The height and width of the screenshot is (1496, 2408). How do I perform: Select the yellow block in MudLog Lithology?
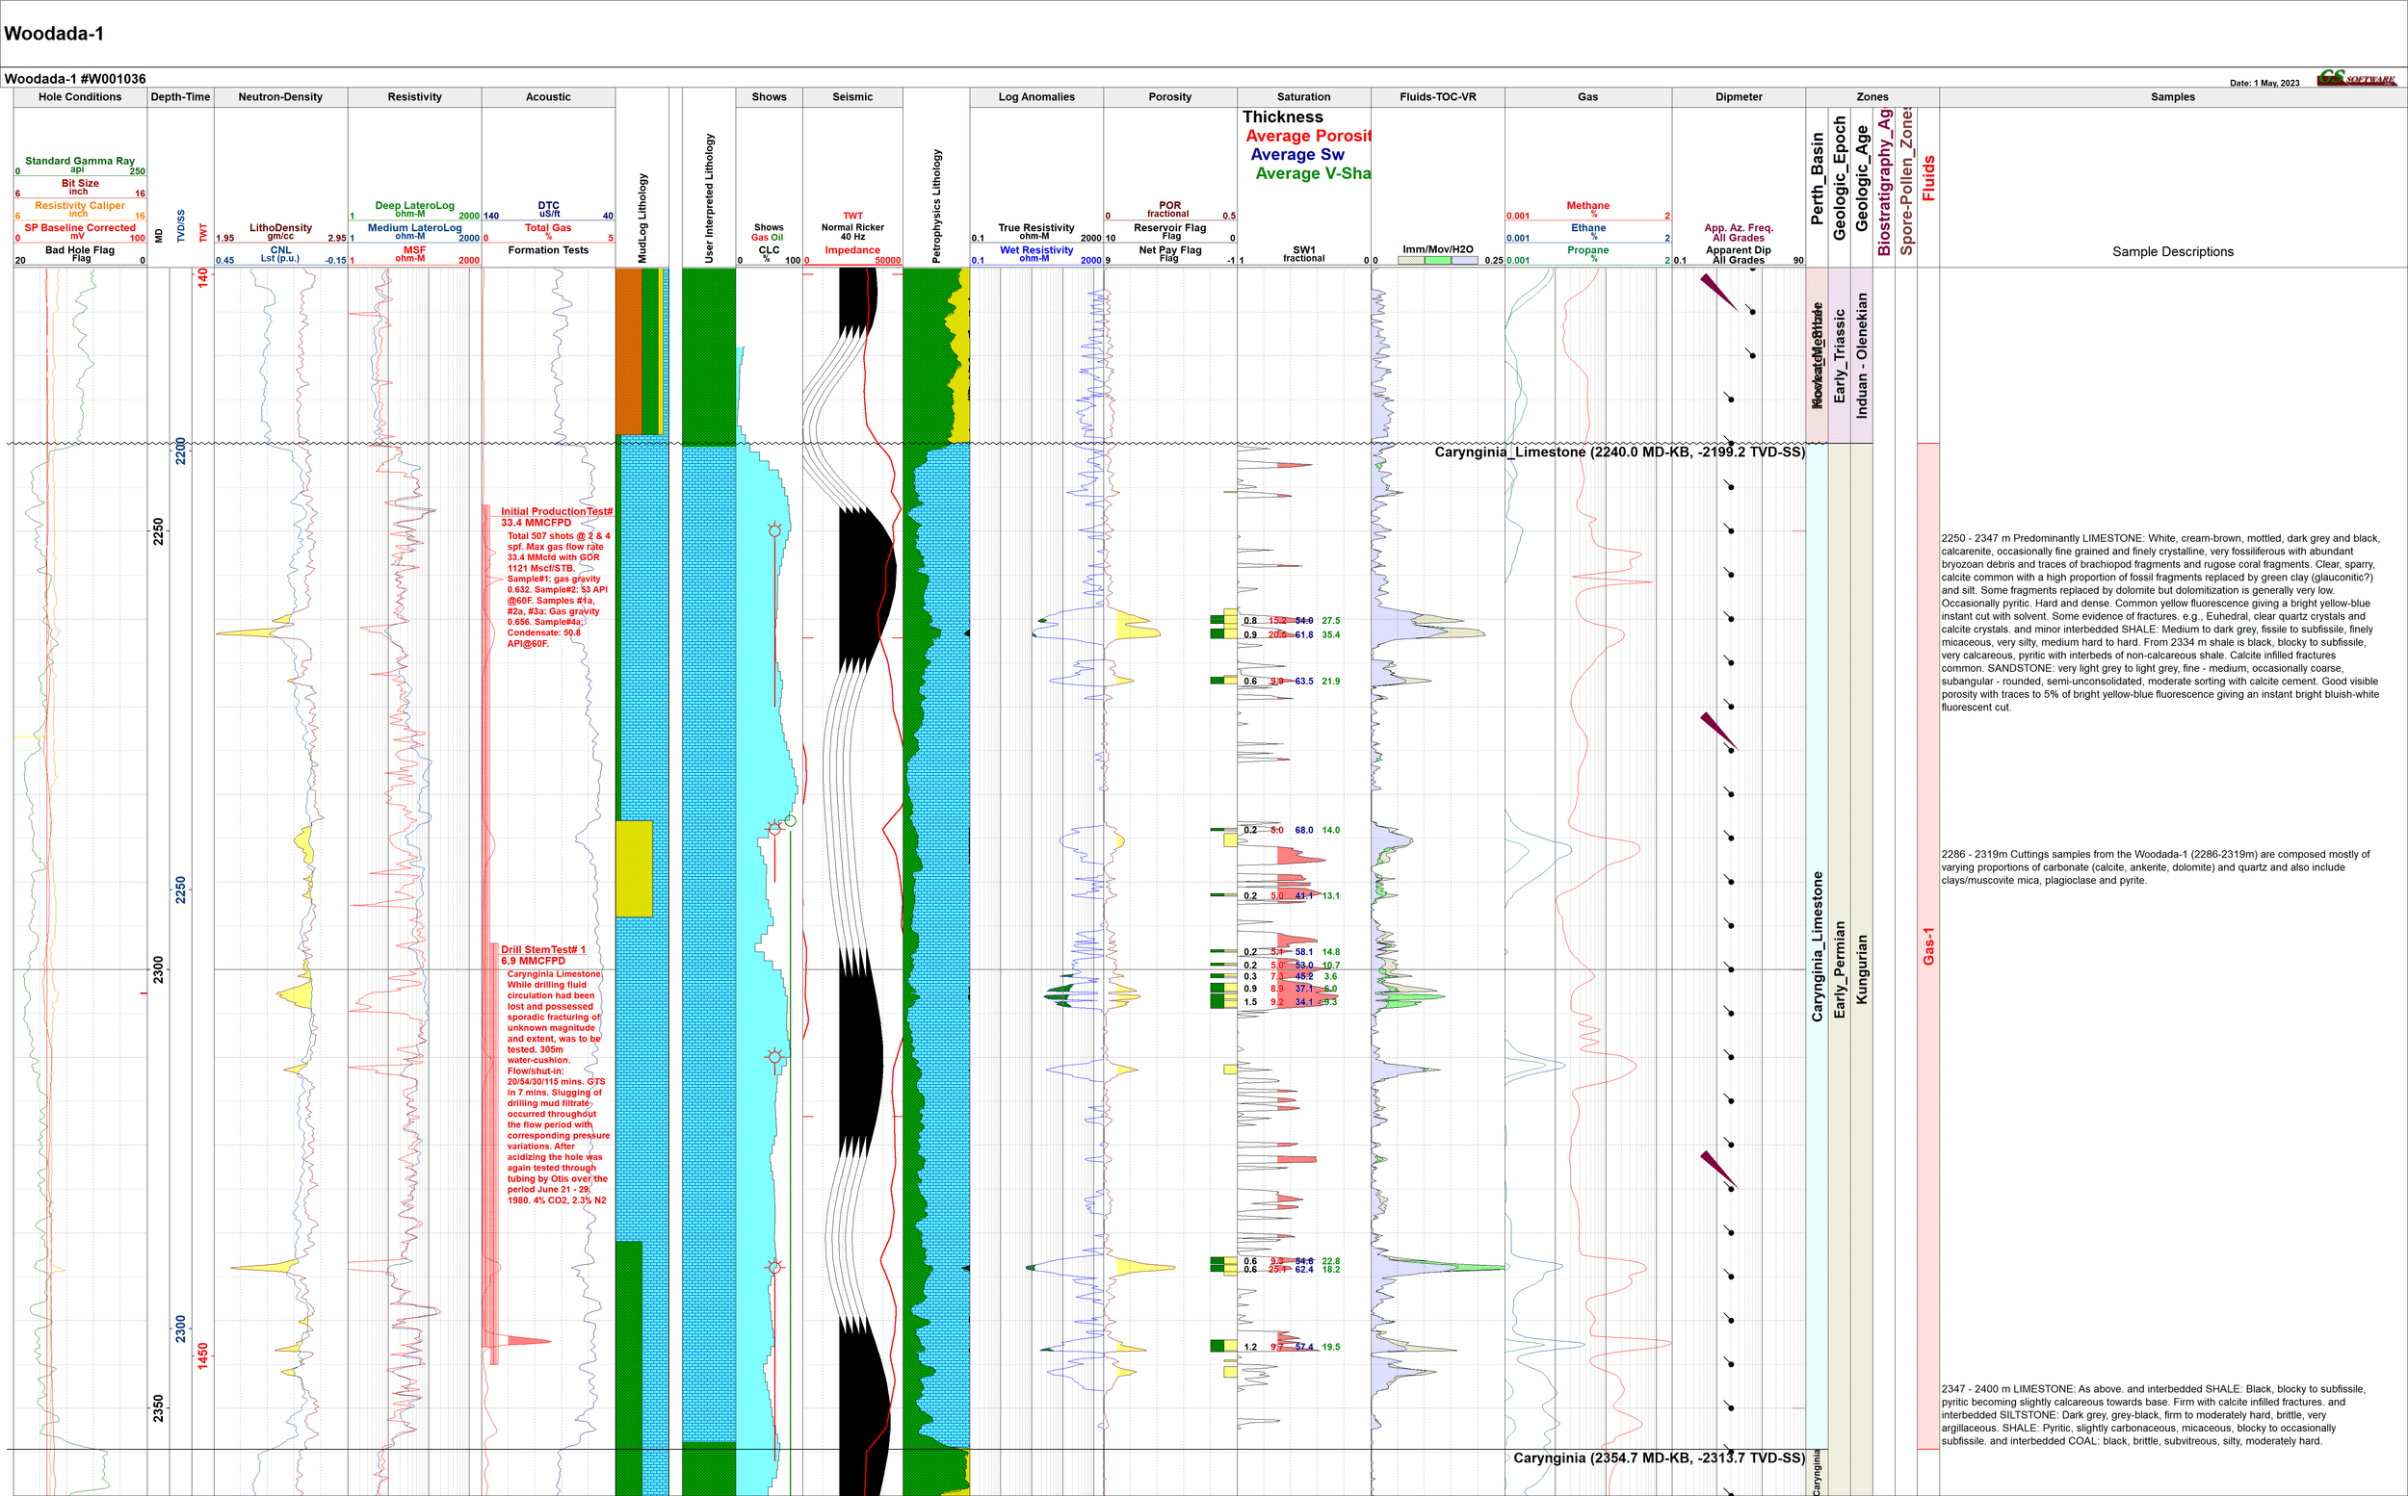tap(635, 868)
